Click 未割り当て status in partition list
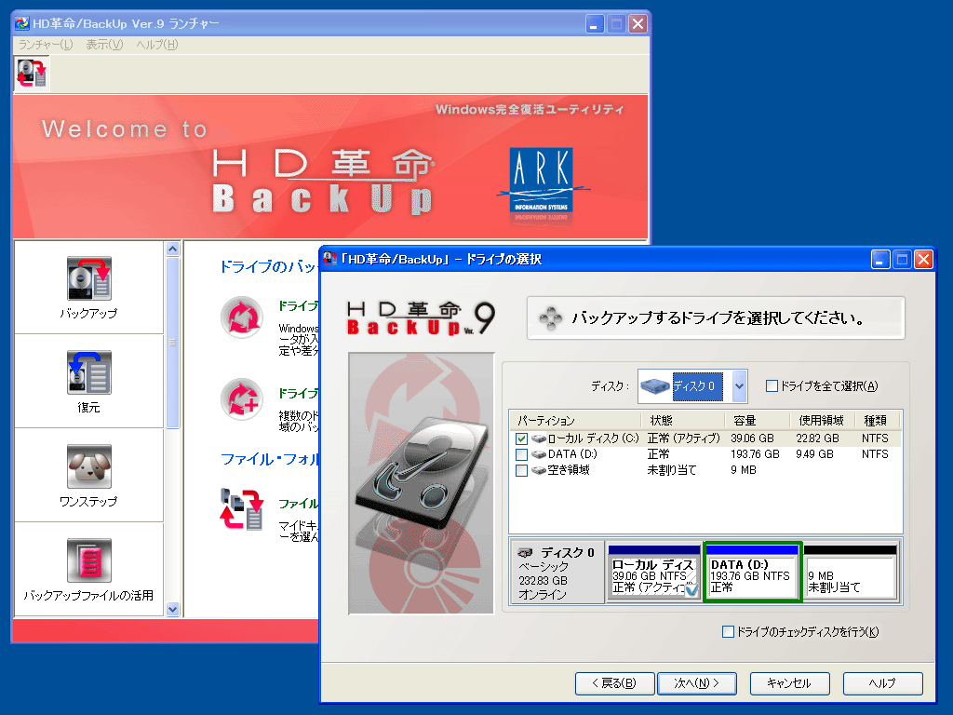The height and width of the screenshot is (715, 953). tap(672, 470)
